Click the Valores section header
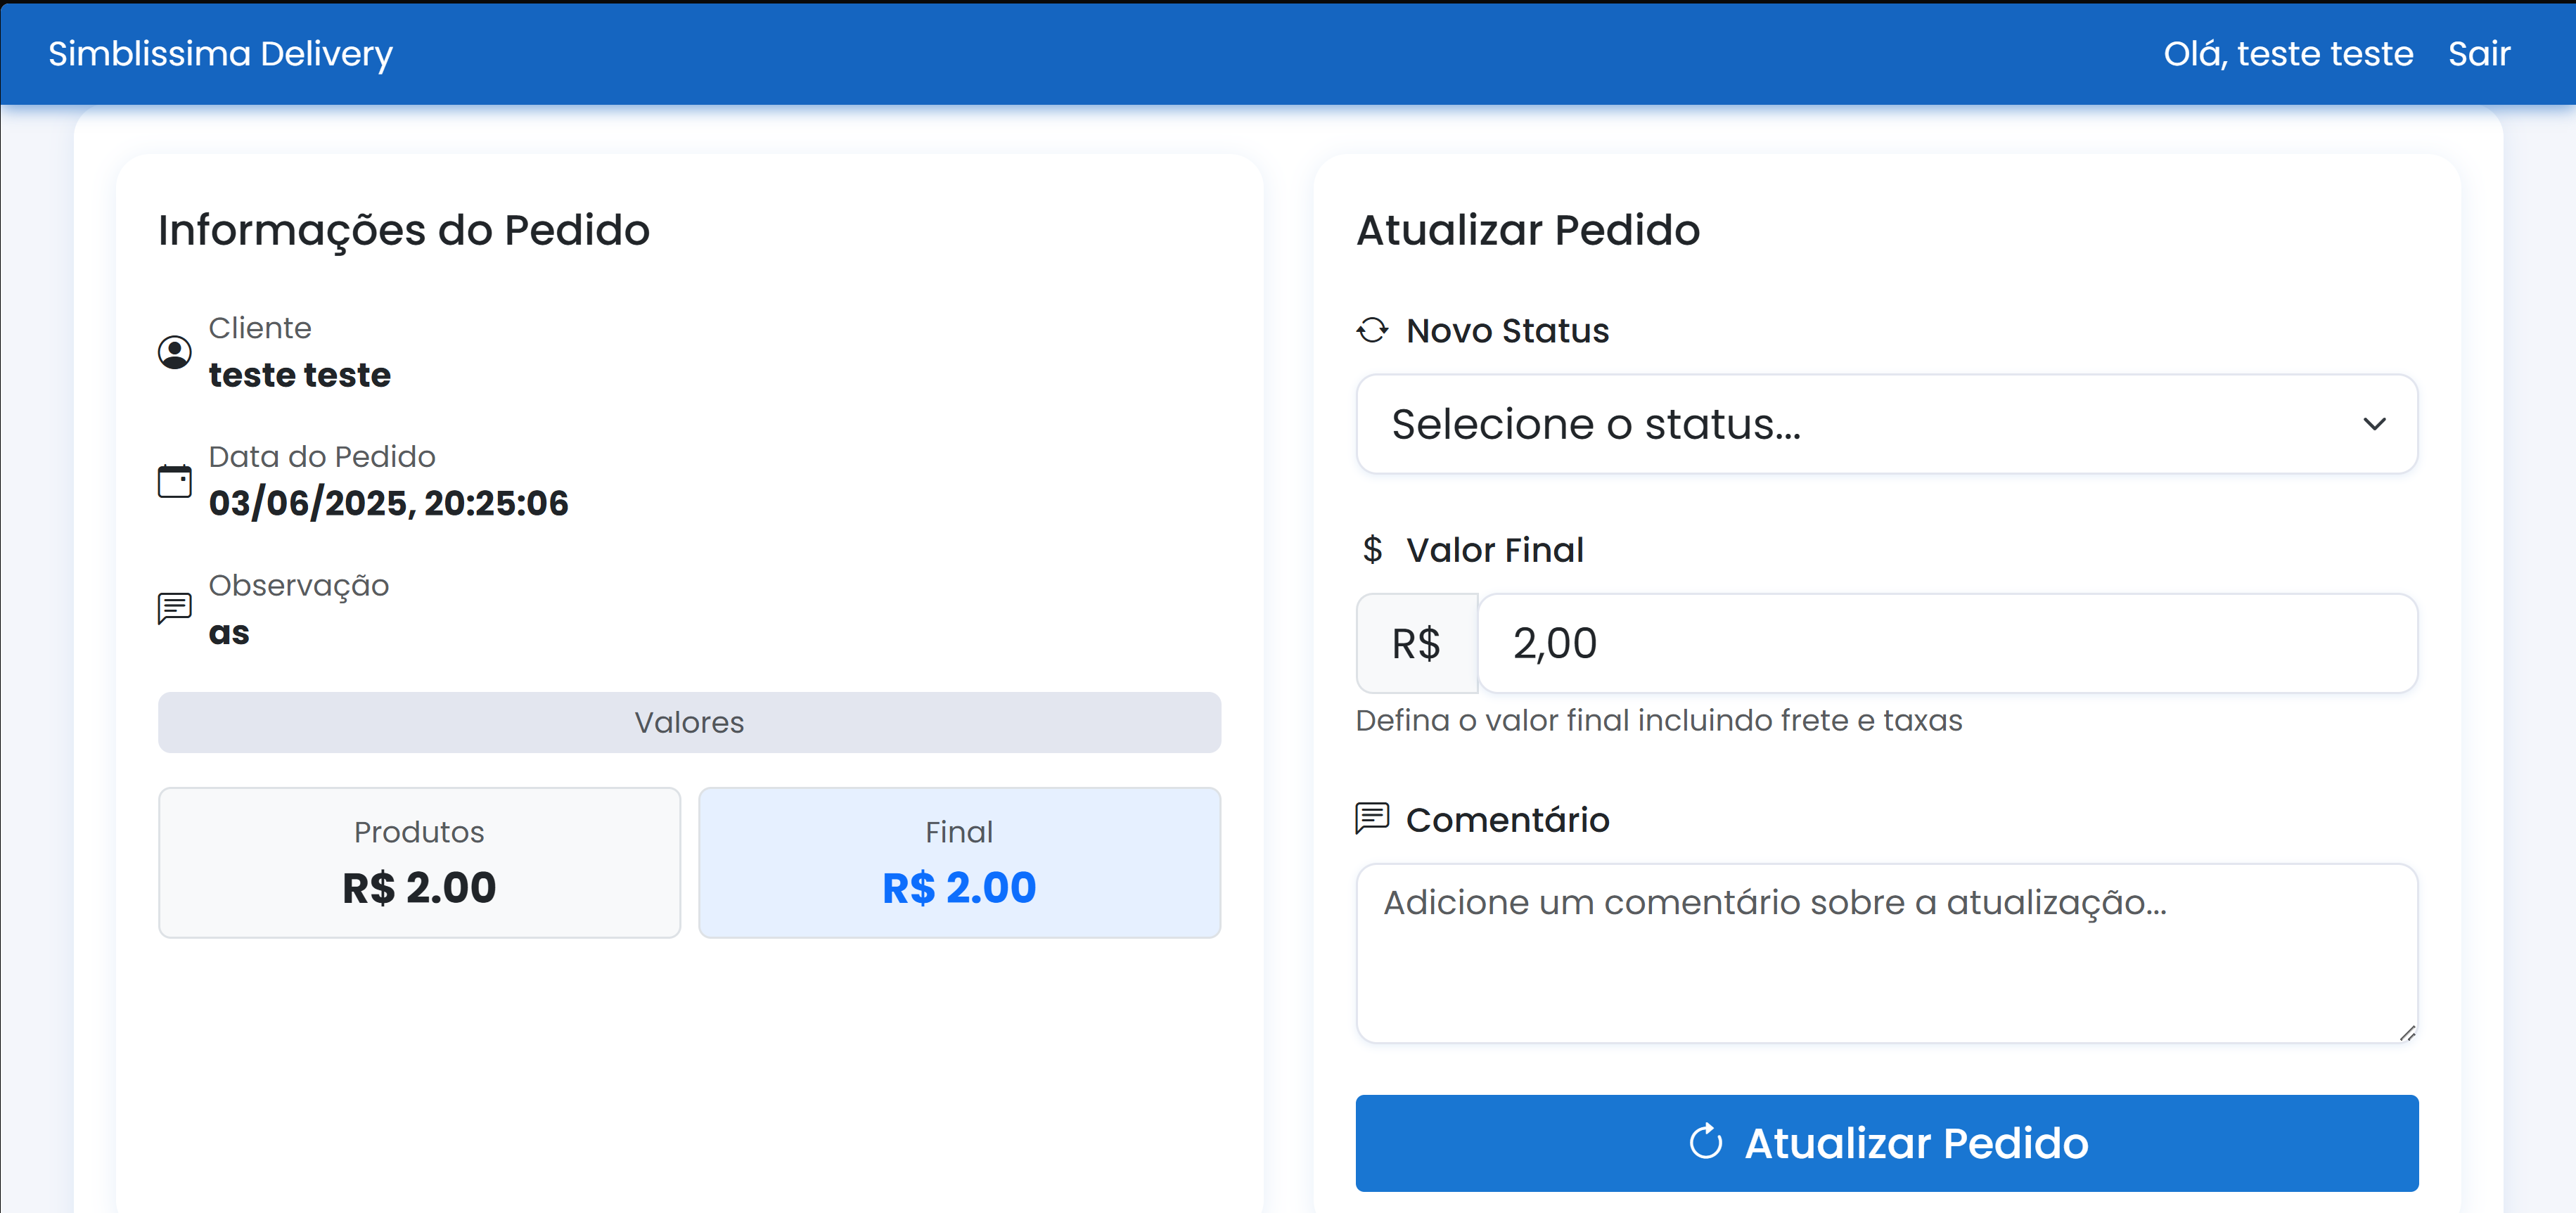This screenshot has height=1213, width=2576. [689, 722]
